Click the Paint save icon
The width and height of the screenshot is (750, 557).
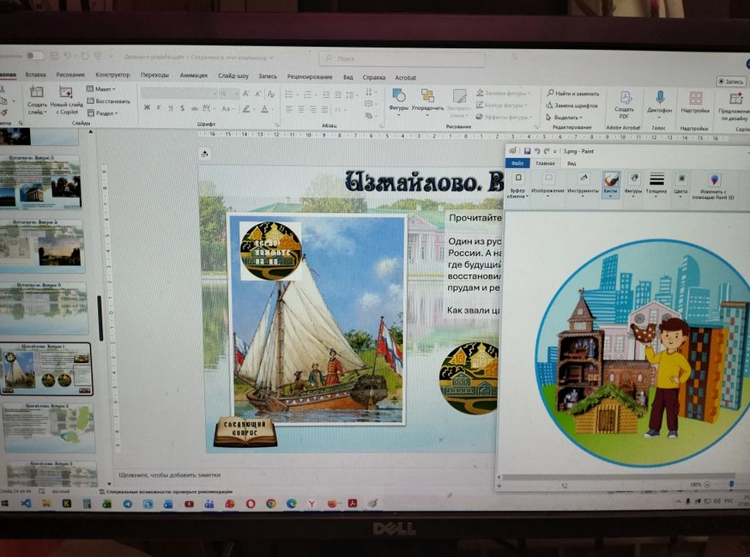click(x=527, y=150)
